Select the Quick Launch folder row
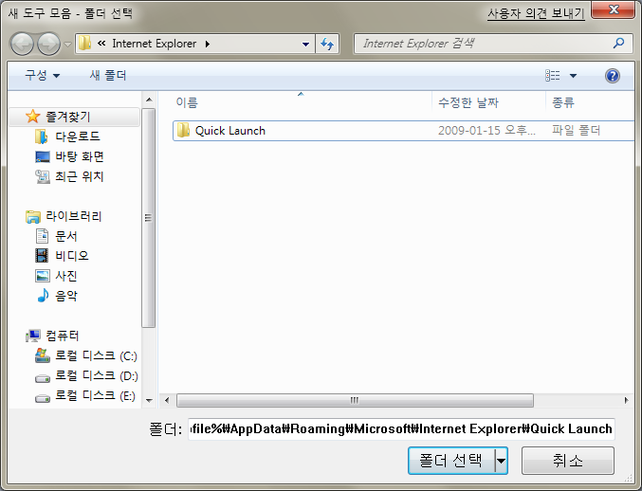Screen dimensions: 642x491 (404, 131)
